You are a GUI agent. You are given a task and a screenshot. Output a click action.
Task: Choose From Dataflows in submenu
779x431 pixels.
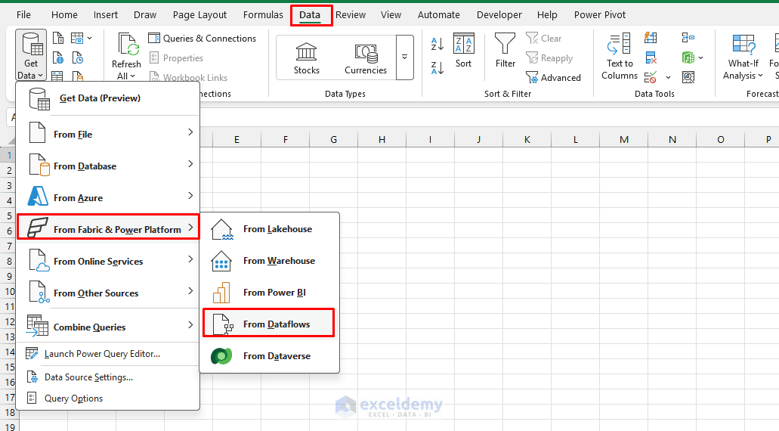tap(269, 324)
